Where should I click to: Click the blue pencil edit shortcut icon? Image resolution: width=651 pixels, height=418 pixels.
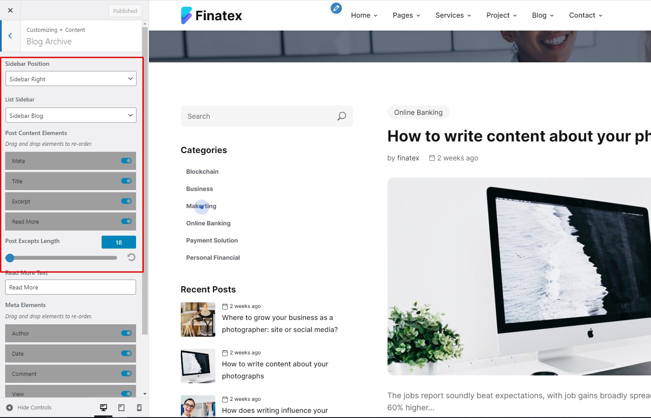(x=336, y=8)
